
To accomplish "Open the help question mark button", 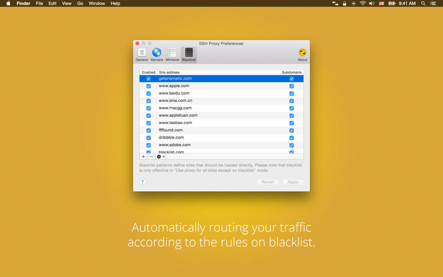I will [x=142, y=182].
